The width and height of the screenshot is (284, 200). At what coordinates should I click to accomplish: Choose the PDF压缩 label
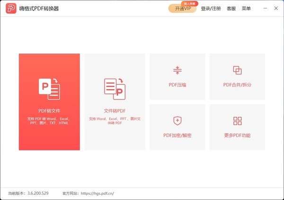click(177, 85)
